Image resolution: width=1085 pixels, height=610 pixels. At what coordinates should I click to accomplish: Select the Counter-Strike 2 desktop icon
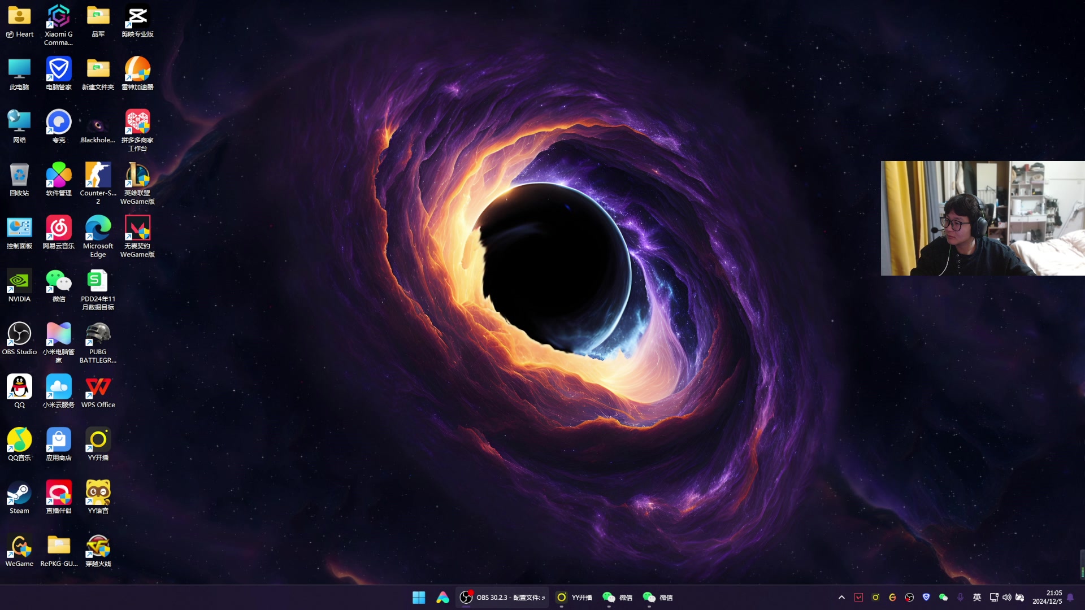[x=98, y=184]
